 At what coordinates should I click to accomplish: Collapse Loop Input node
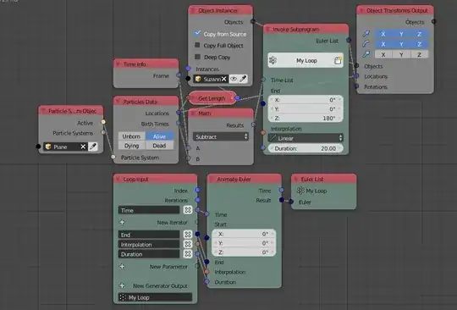pos(118,179)
